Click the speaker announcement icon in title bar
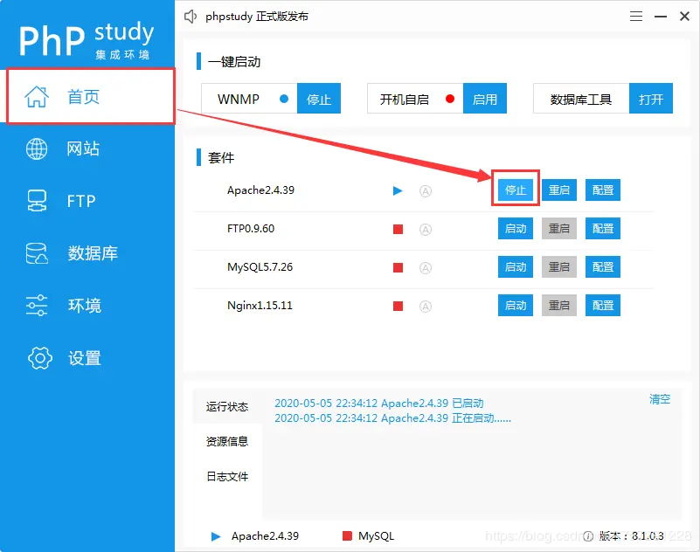Image resolution: width=700 pixels, height=552 pixels. (191, 17)
